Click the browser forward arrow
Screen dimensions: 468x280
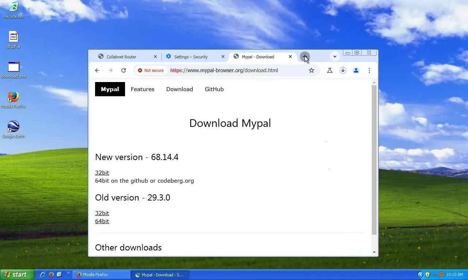click(110, 70)
